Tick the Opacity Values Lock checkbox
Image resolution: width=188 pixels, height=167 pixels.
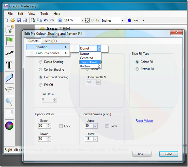pos(61,126)
